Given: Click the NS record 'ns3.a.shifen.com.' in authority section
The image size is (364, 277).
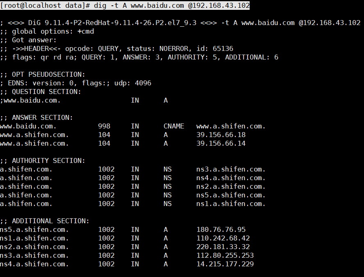Looking at the screenshot, I should (231, 169).
